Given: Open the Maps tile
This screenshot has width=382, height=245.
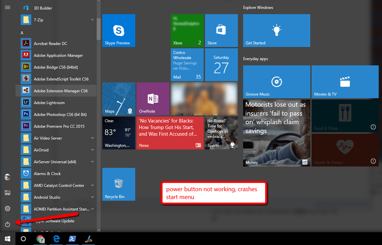Looking at the screenshot, I should click(118, 98).
